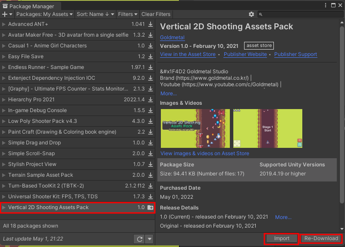
Task: Download the Advanced ANT+ package
Action: point(151,24)
